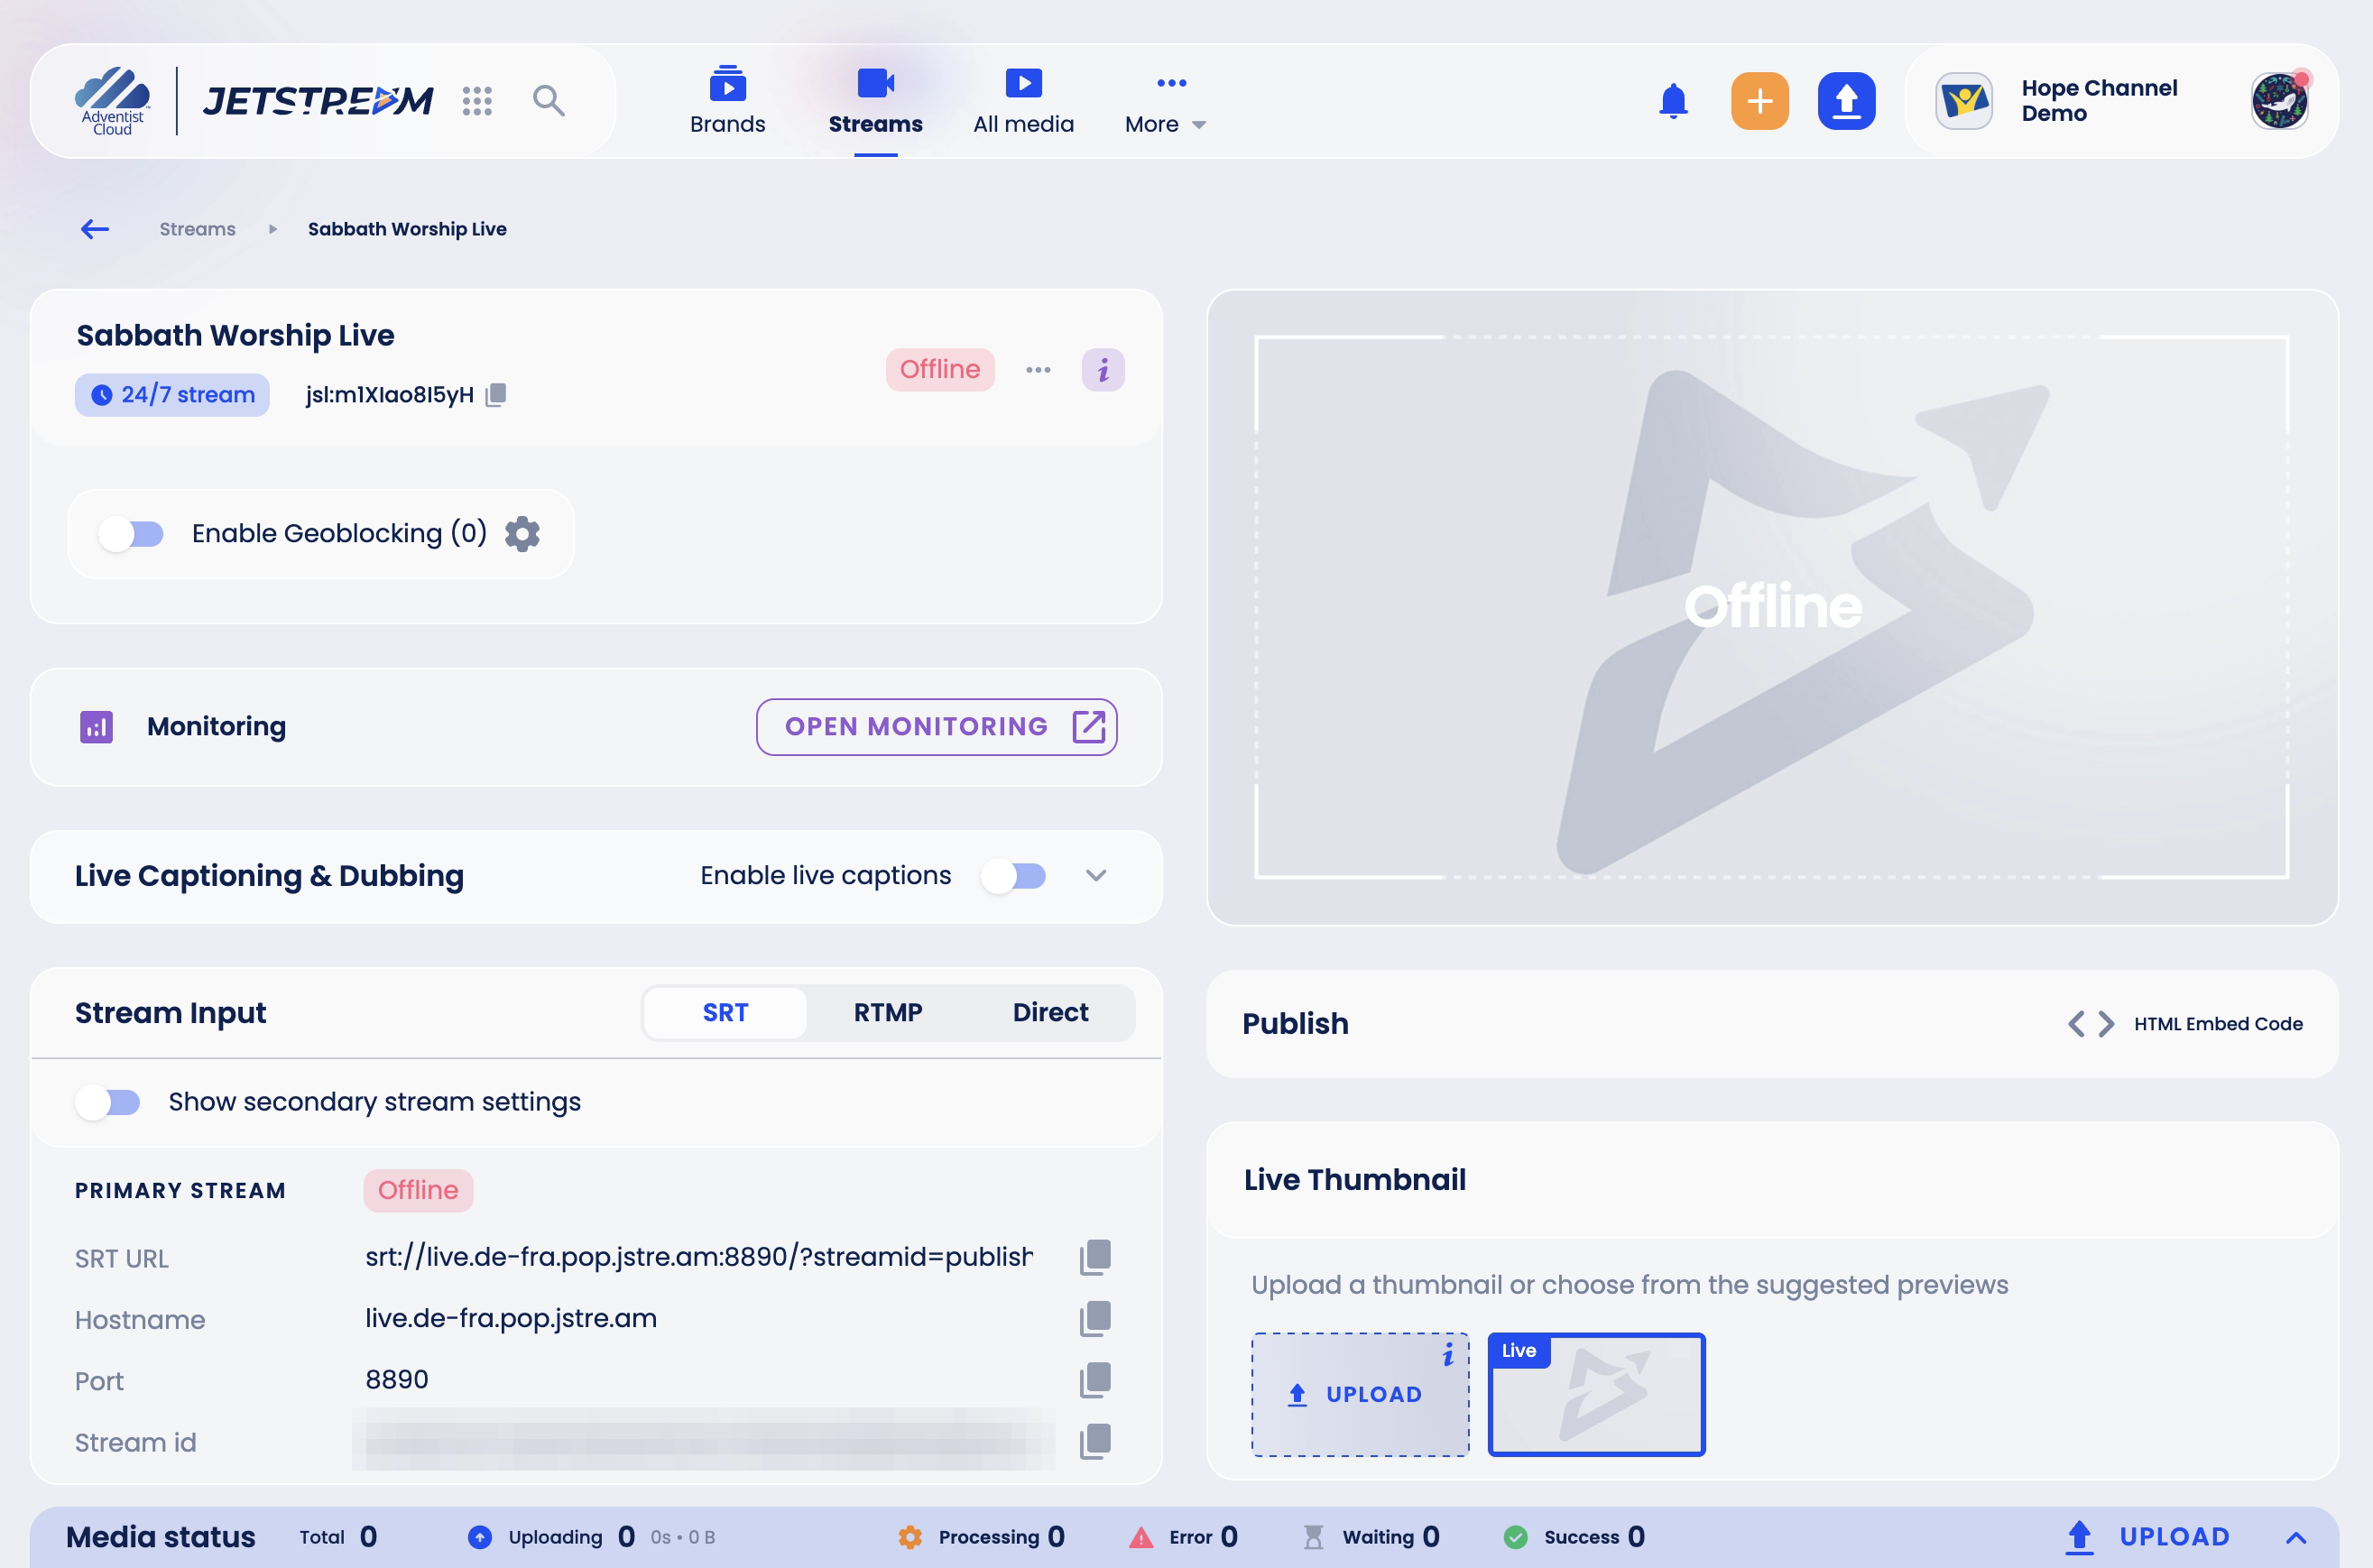2373x1568 pixels.
Task: Click Upload thumbnail dashed box
Action: 1360,1395
